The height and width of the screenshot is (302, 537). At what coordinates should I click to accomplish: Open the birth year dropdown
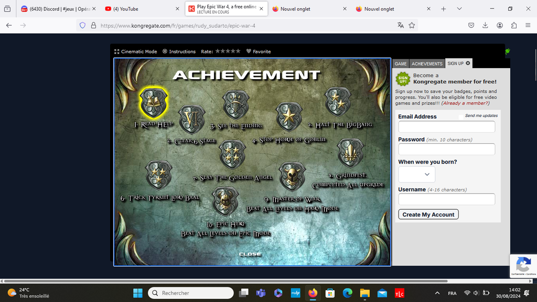[x=416, y=174]
